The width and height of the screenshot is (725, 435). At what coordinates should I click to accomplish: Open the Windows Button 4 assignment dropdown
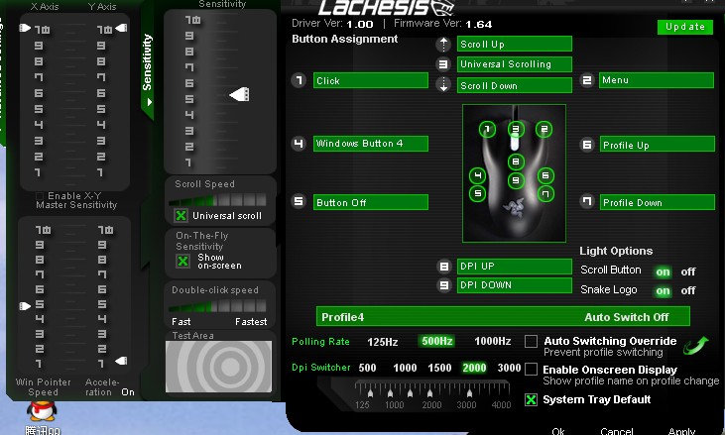click(x=371, y=144)
